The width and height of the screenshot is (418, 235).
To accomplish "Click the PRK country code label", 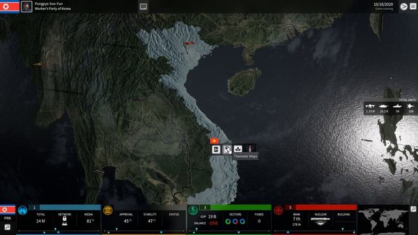I will coord(8,218).
